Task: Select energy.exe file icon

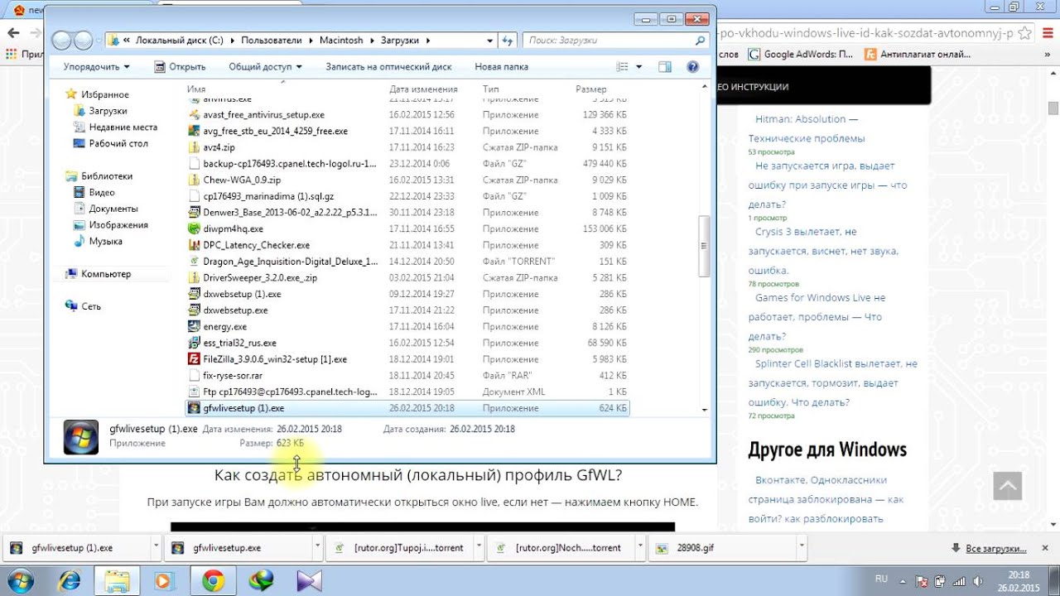Action: pyautogui.click(x=194, y=327)
